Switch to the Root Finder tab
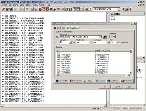 [73, 28]
